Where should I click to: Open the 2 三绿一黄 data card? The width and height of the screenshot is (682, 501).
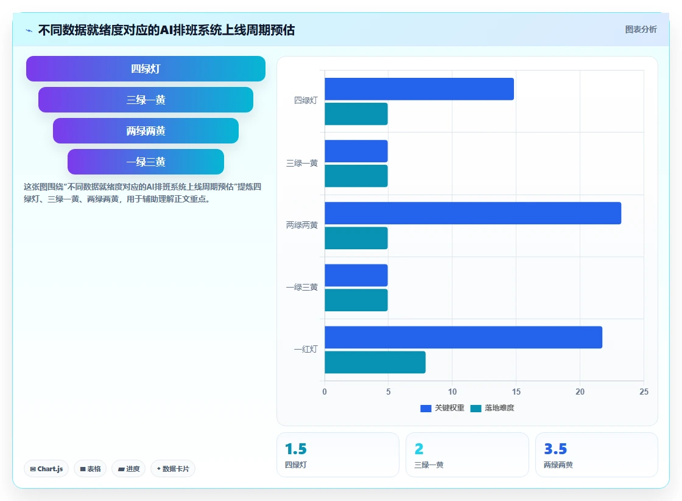pyautogui.click(x=467, y=455)
